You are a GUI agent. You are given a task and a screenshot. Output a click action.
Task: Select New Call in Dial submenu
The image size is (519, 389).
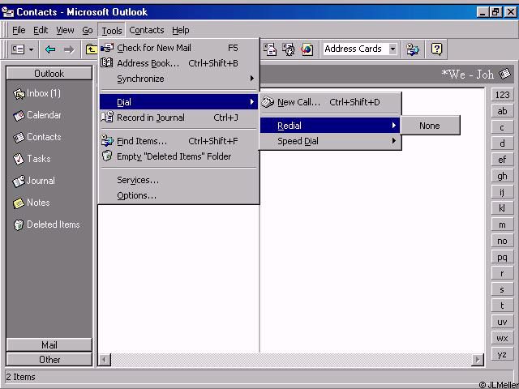(x=330, y=102)
